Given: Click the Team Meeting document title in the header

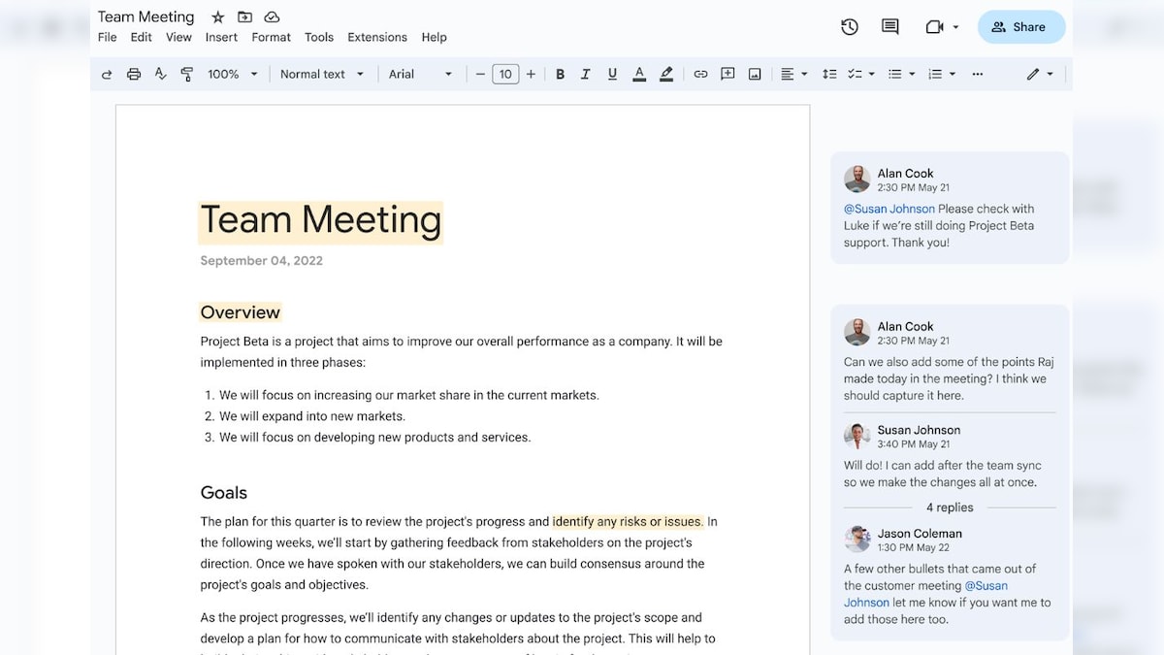Looking at the screenshot, I should [145, 16].
